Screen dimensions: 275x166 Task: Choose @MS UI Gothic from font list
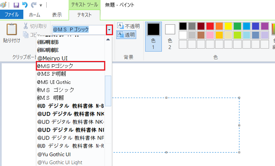(x=70, y=82)
